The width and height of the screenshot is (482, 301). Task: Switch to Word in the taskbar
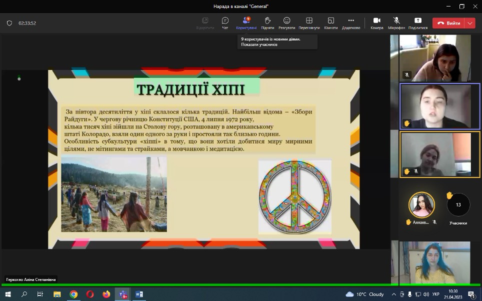139,294
